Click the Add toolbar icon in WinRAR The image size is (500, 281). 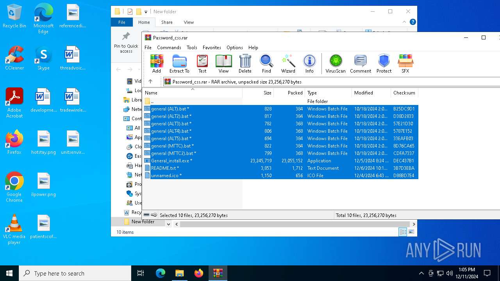pos(157,64)
